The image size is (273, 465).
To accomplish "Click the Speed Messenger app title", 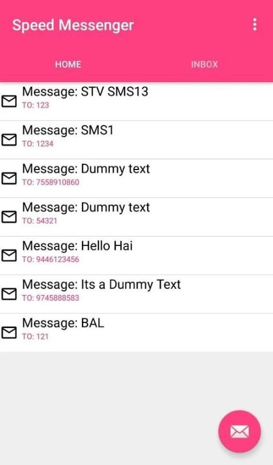I will (x=73, y=25).
